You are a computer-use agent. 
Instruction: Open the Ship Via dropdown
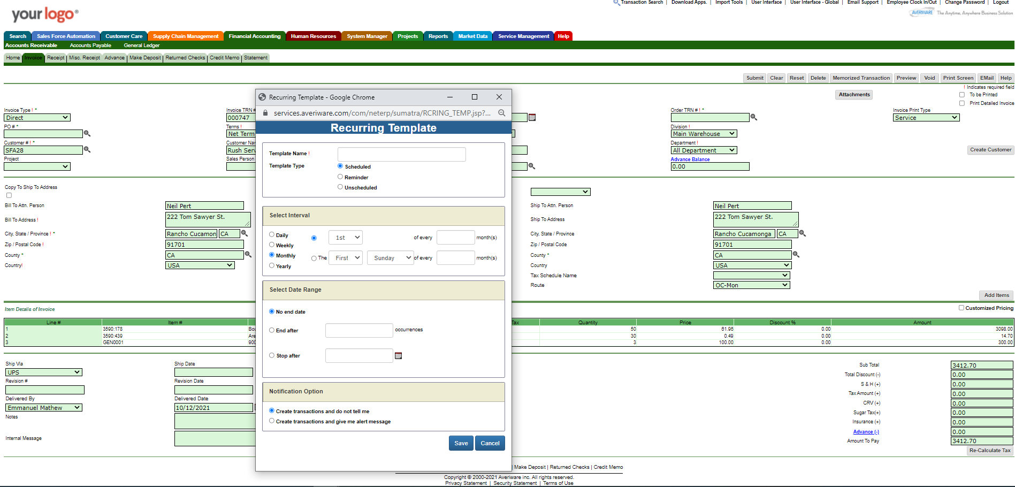tap(43, 372)
